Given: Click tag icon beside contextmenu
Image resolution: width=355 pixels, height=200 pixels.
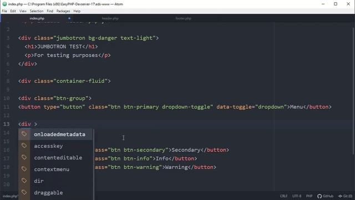Looking at the screenshot, I should pyautogui.click(x=24, y=169).
